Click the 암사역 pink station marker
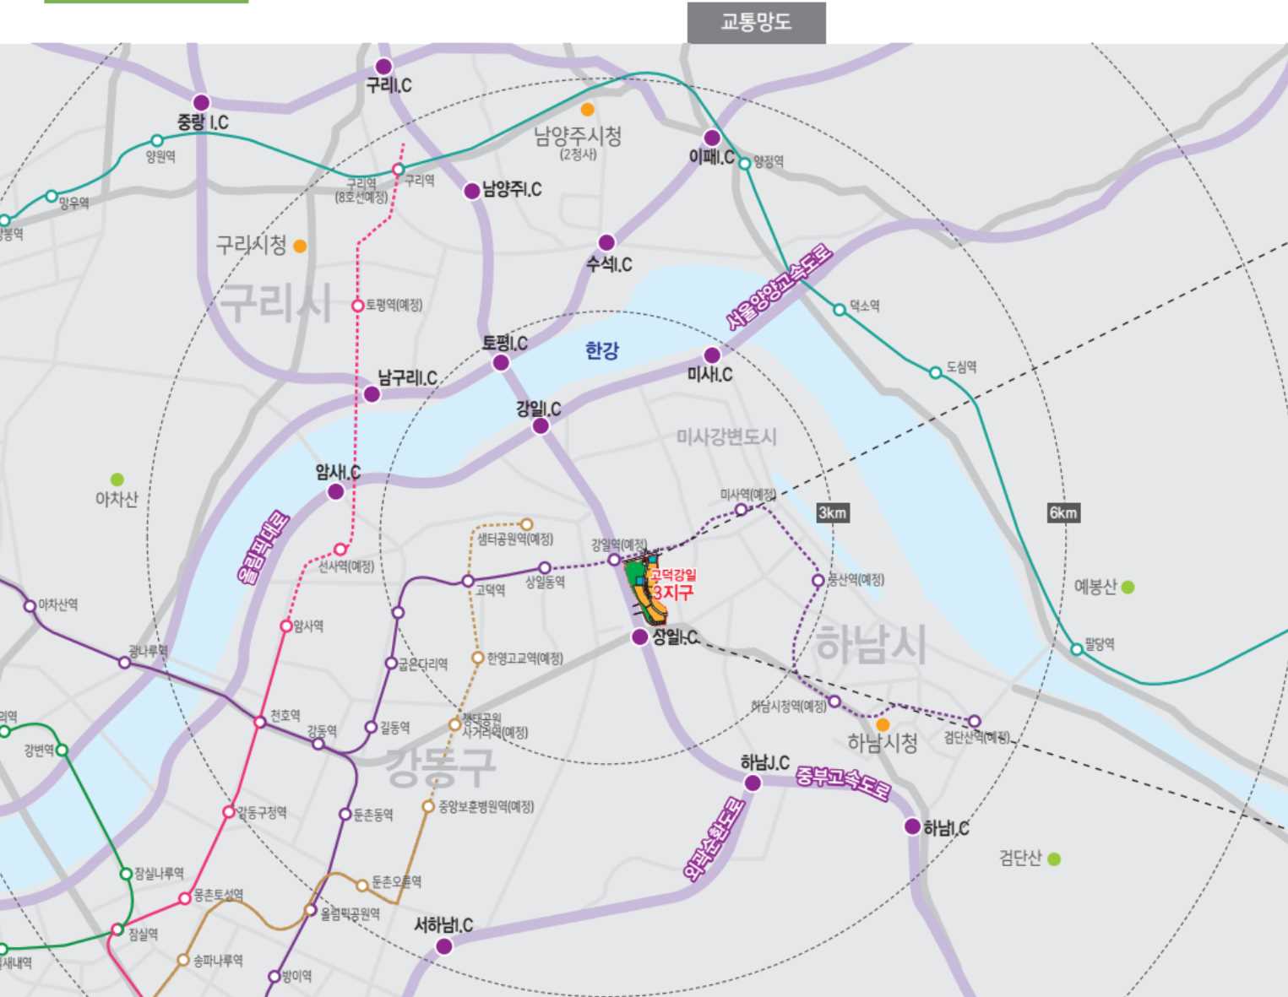 [x=286, y=626]
